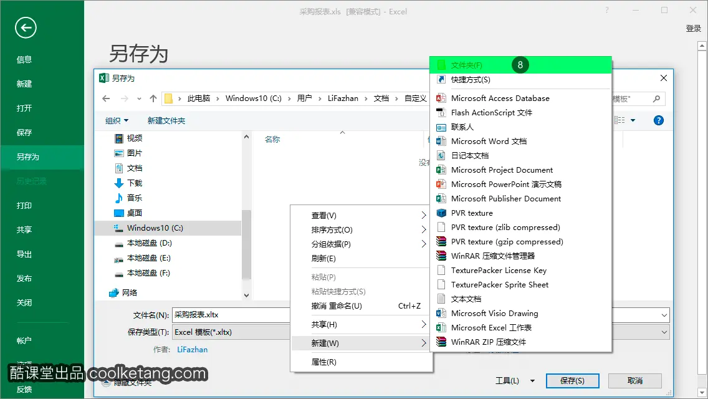Click the Microsoft Access Database icon
Viewport: 708px width, 399px height.
[x=441, y=98]
